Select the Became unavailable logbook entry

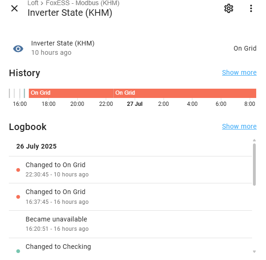tap(130, 224)
